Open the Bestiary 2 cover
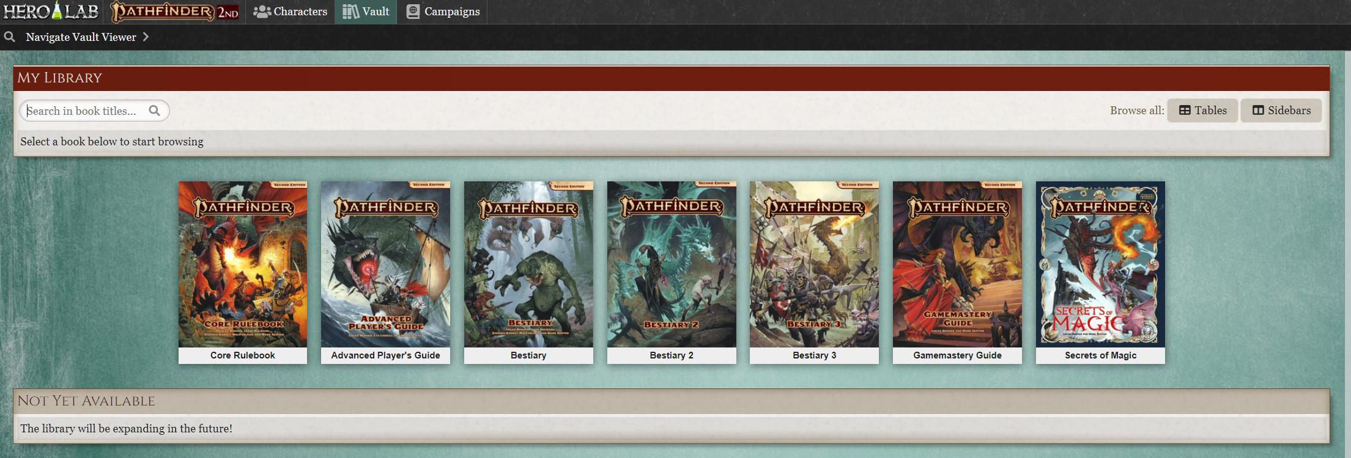The height and width of the screenshot is (458, 1351). pos(672,264)
